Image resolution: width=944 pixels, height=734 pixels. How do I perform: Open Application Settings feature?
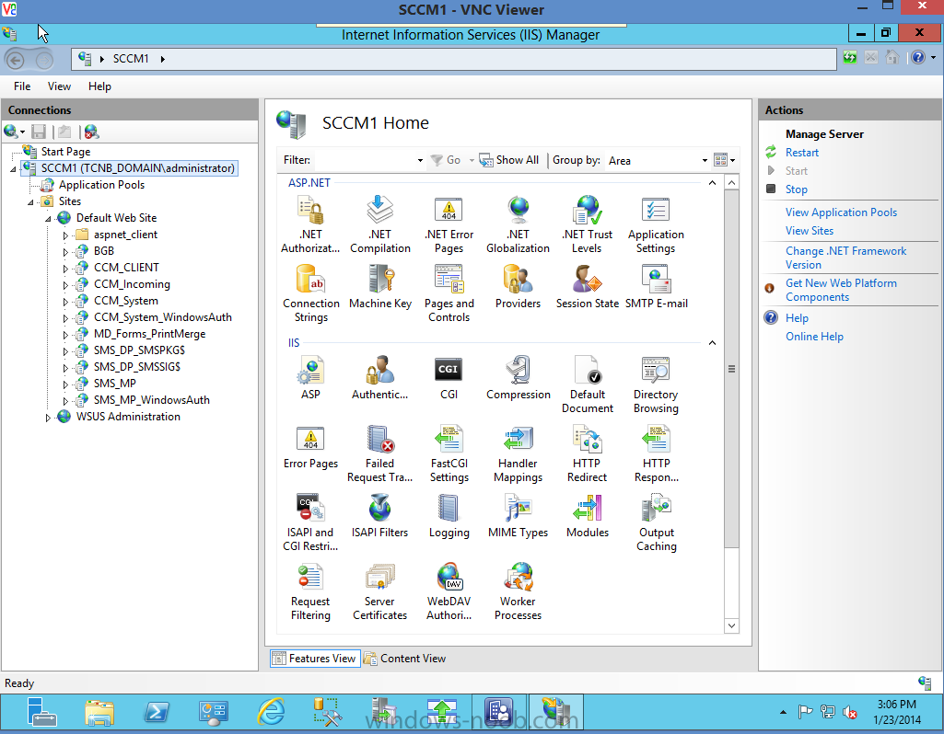(656, 224)
